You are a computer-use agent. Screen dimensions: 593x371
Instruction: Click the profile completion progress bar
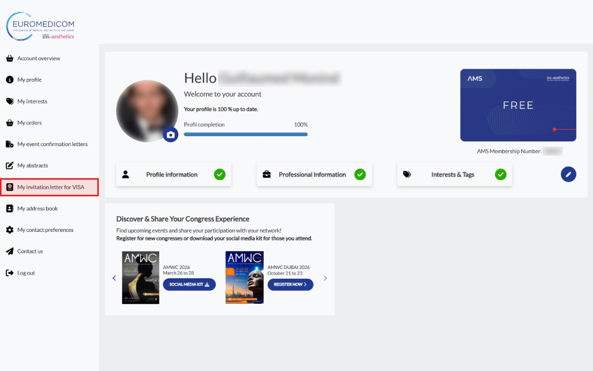[x=246, y=134]
